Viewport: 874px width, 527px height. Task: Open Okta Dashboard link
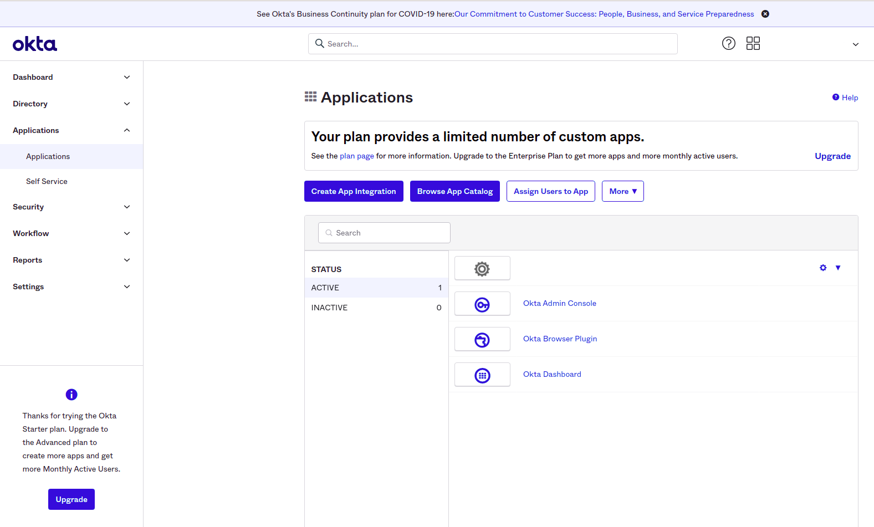coord(552,375)
